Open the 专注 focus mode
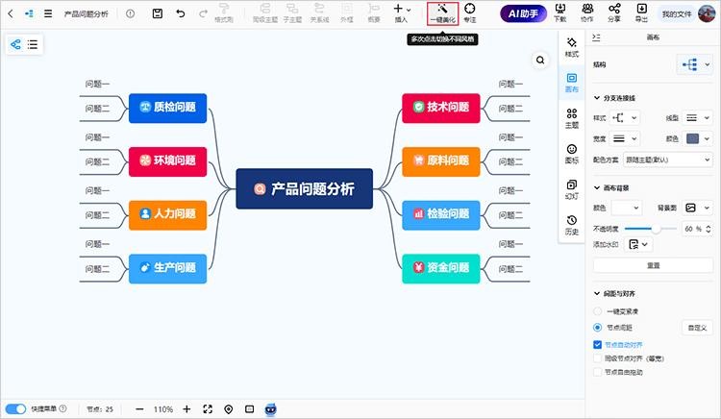Image resolution: width=721 pixels, height=419 pixels. pyautogui.click(x=469, y=12)
